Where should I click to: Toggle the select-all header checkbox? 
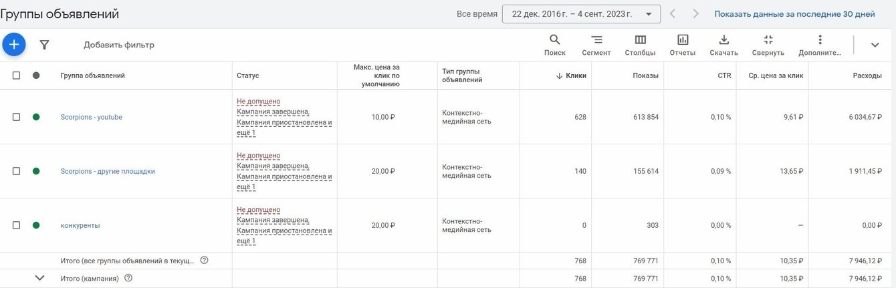coord(16,76)
